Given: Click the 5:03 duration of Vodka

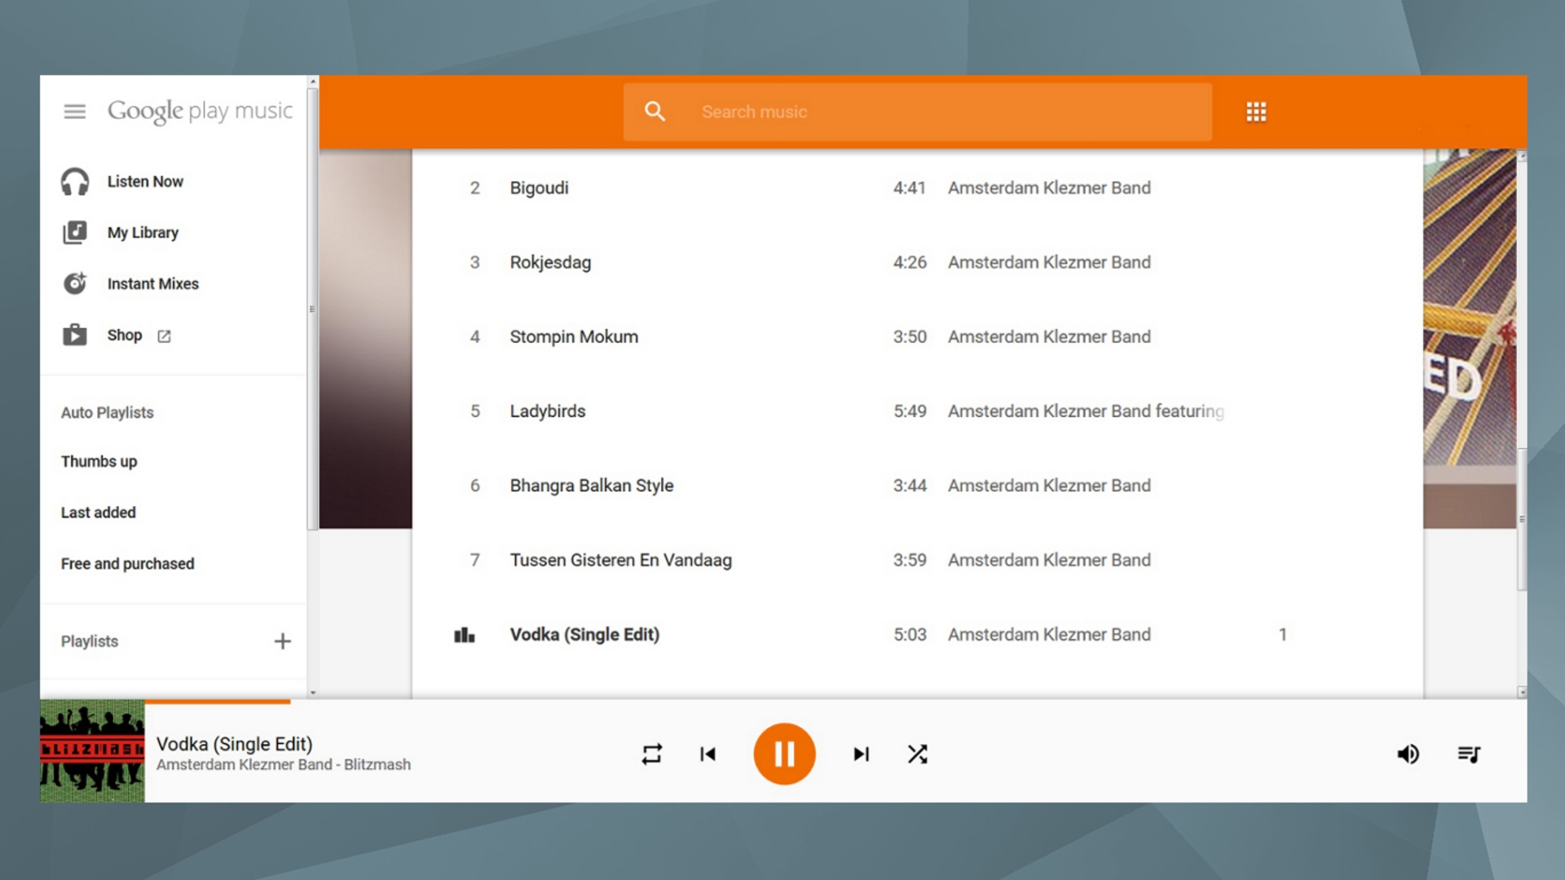Looking at the screenshot, I should tap(910, 635).
